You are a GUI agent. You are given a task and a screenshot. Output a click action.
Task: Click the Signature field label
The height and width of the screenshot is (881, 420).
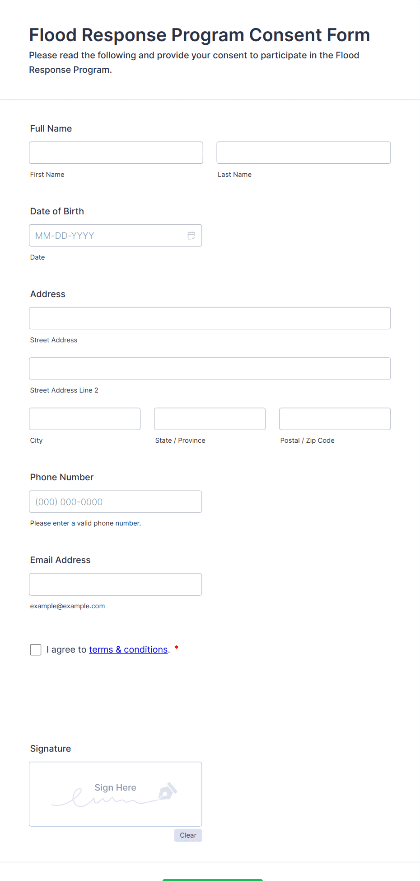click(x=51, y=748)
